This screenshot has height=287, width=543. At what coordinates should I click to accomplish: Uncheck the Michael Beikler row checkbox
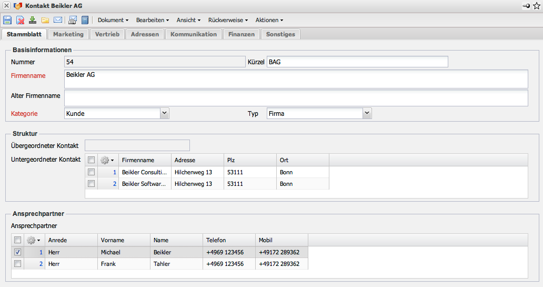tap(18, 252)
